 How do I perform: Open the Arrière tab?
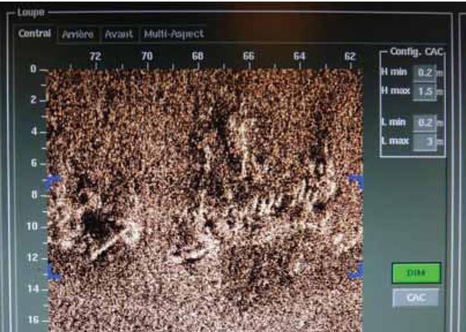pos(78,34)
